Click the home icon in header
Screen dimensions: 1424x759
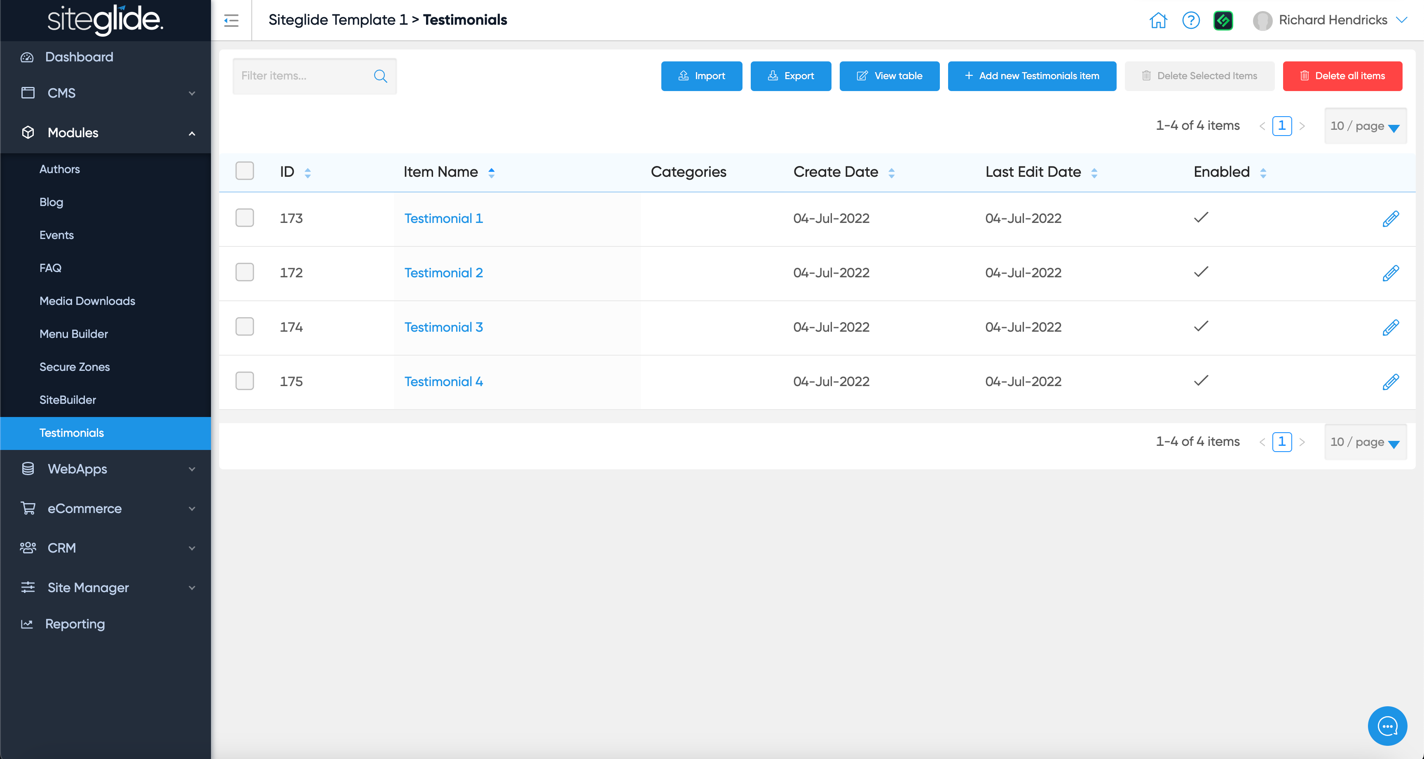1157,21
